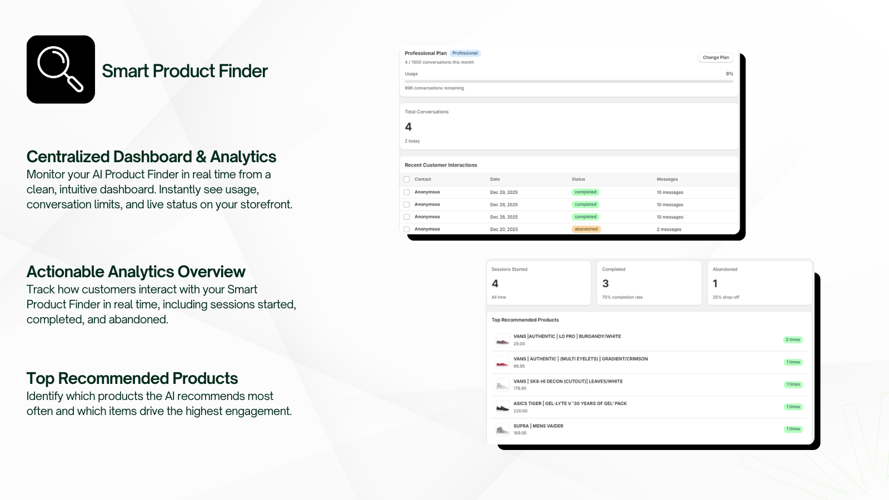This screenshot has width=889, height=500.
Task: Click the Change Plan button
Action: click(x=716, y=57)
